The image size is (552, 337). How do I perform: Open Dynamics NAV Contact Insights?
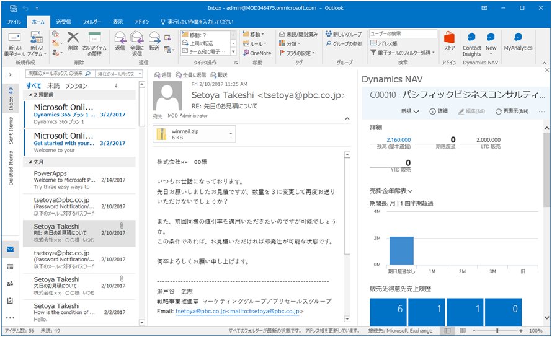point(472,45)
